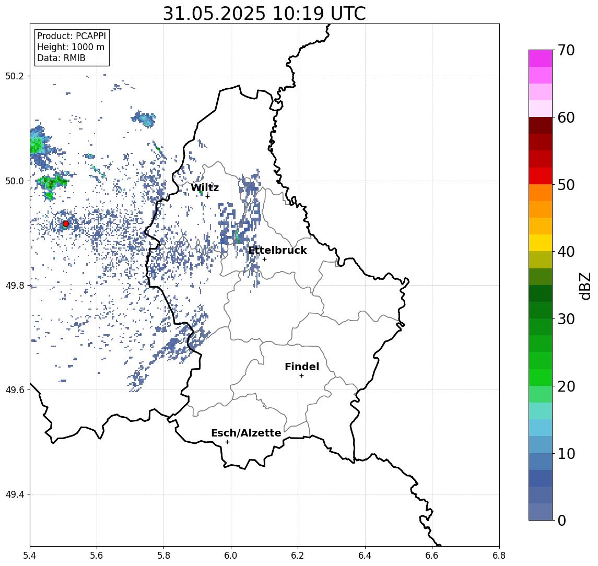Click the longitude tick label 6.2

pyautogui.click(x=298, y=555)
